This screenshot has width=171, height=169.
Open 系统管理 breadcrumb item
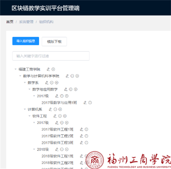click(x=26, y=22)
